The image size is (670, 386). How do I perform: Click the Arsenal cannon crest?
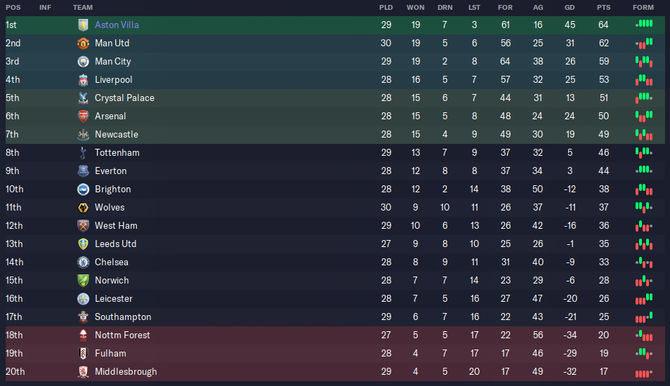(84, 116)
